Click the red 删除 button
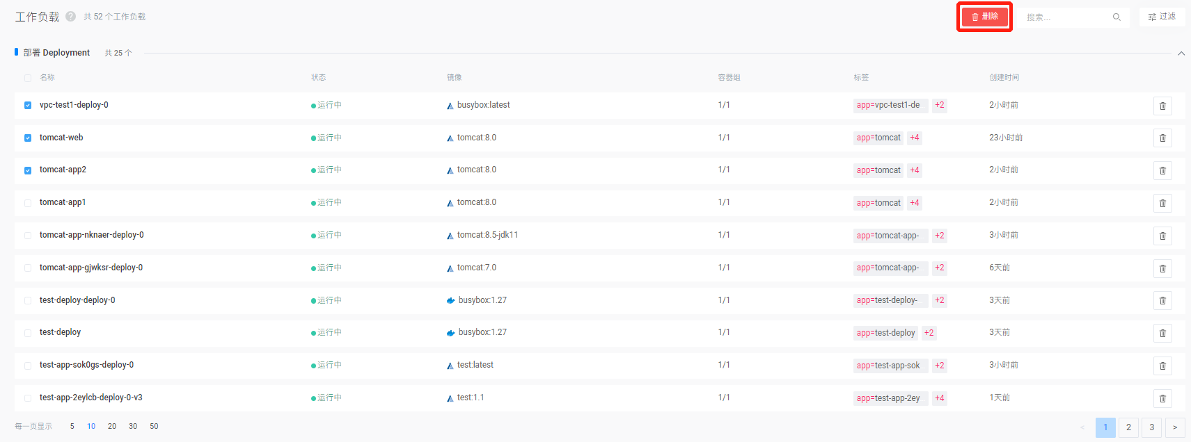The height and width of the screenshot is (442, 1191). (984, 17)
